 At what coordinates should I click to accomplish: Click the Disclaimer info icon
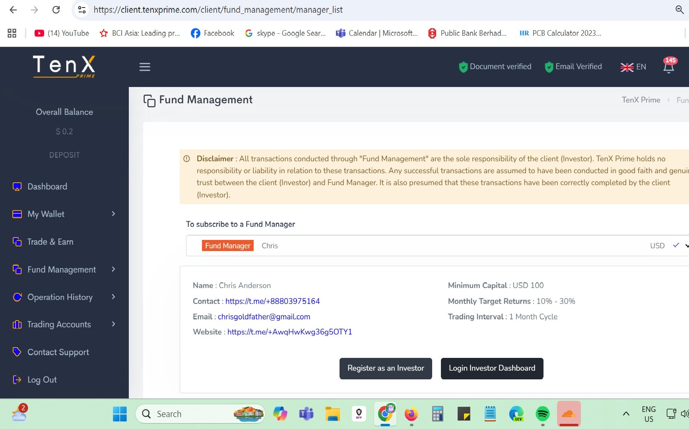click(186, 159)
